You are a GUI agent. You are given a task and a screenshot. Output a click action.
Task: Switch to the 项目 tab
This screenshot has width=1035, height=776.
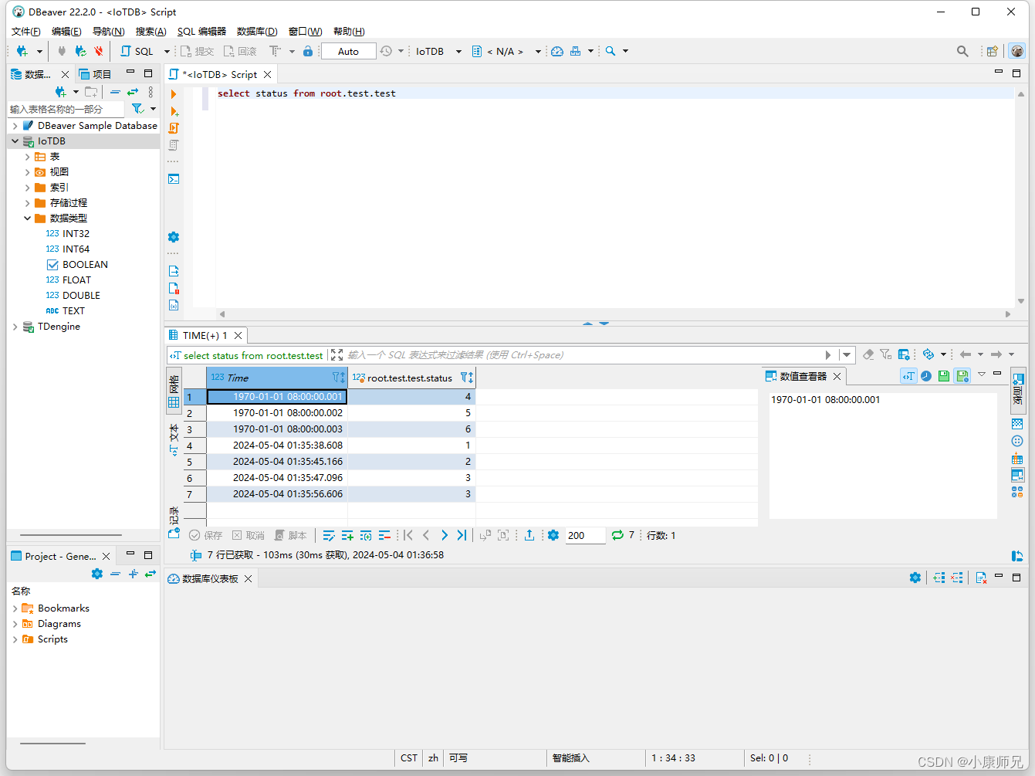click(x=95, y=74)
